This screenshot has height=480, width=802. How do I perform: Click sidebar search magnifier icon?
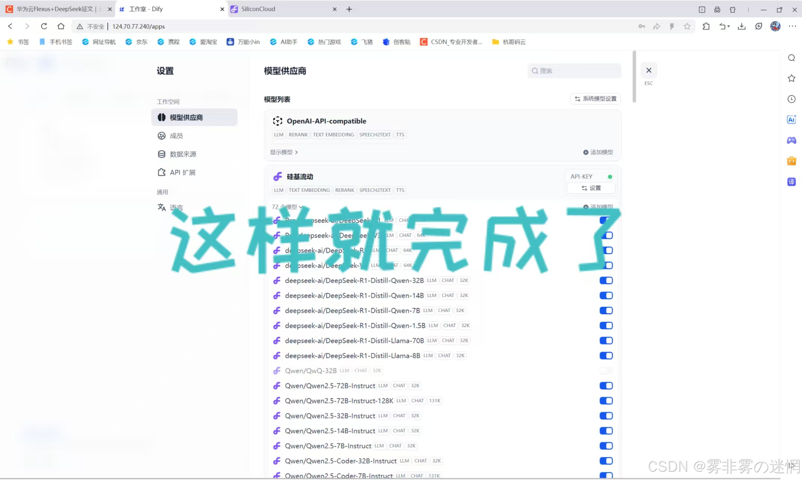(x=791, y=58)
